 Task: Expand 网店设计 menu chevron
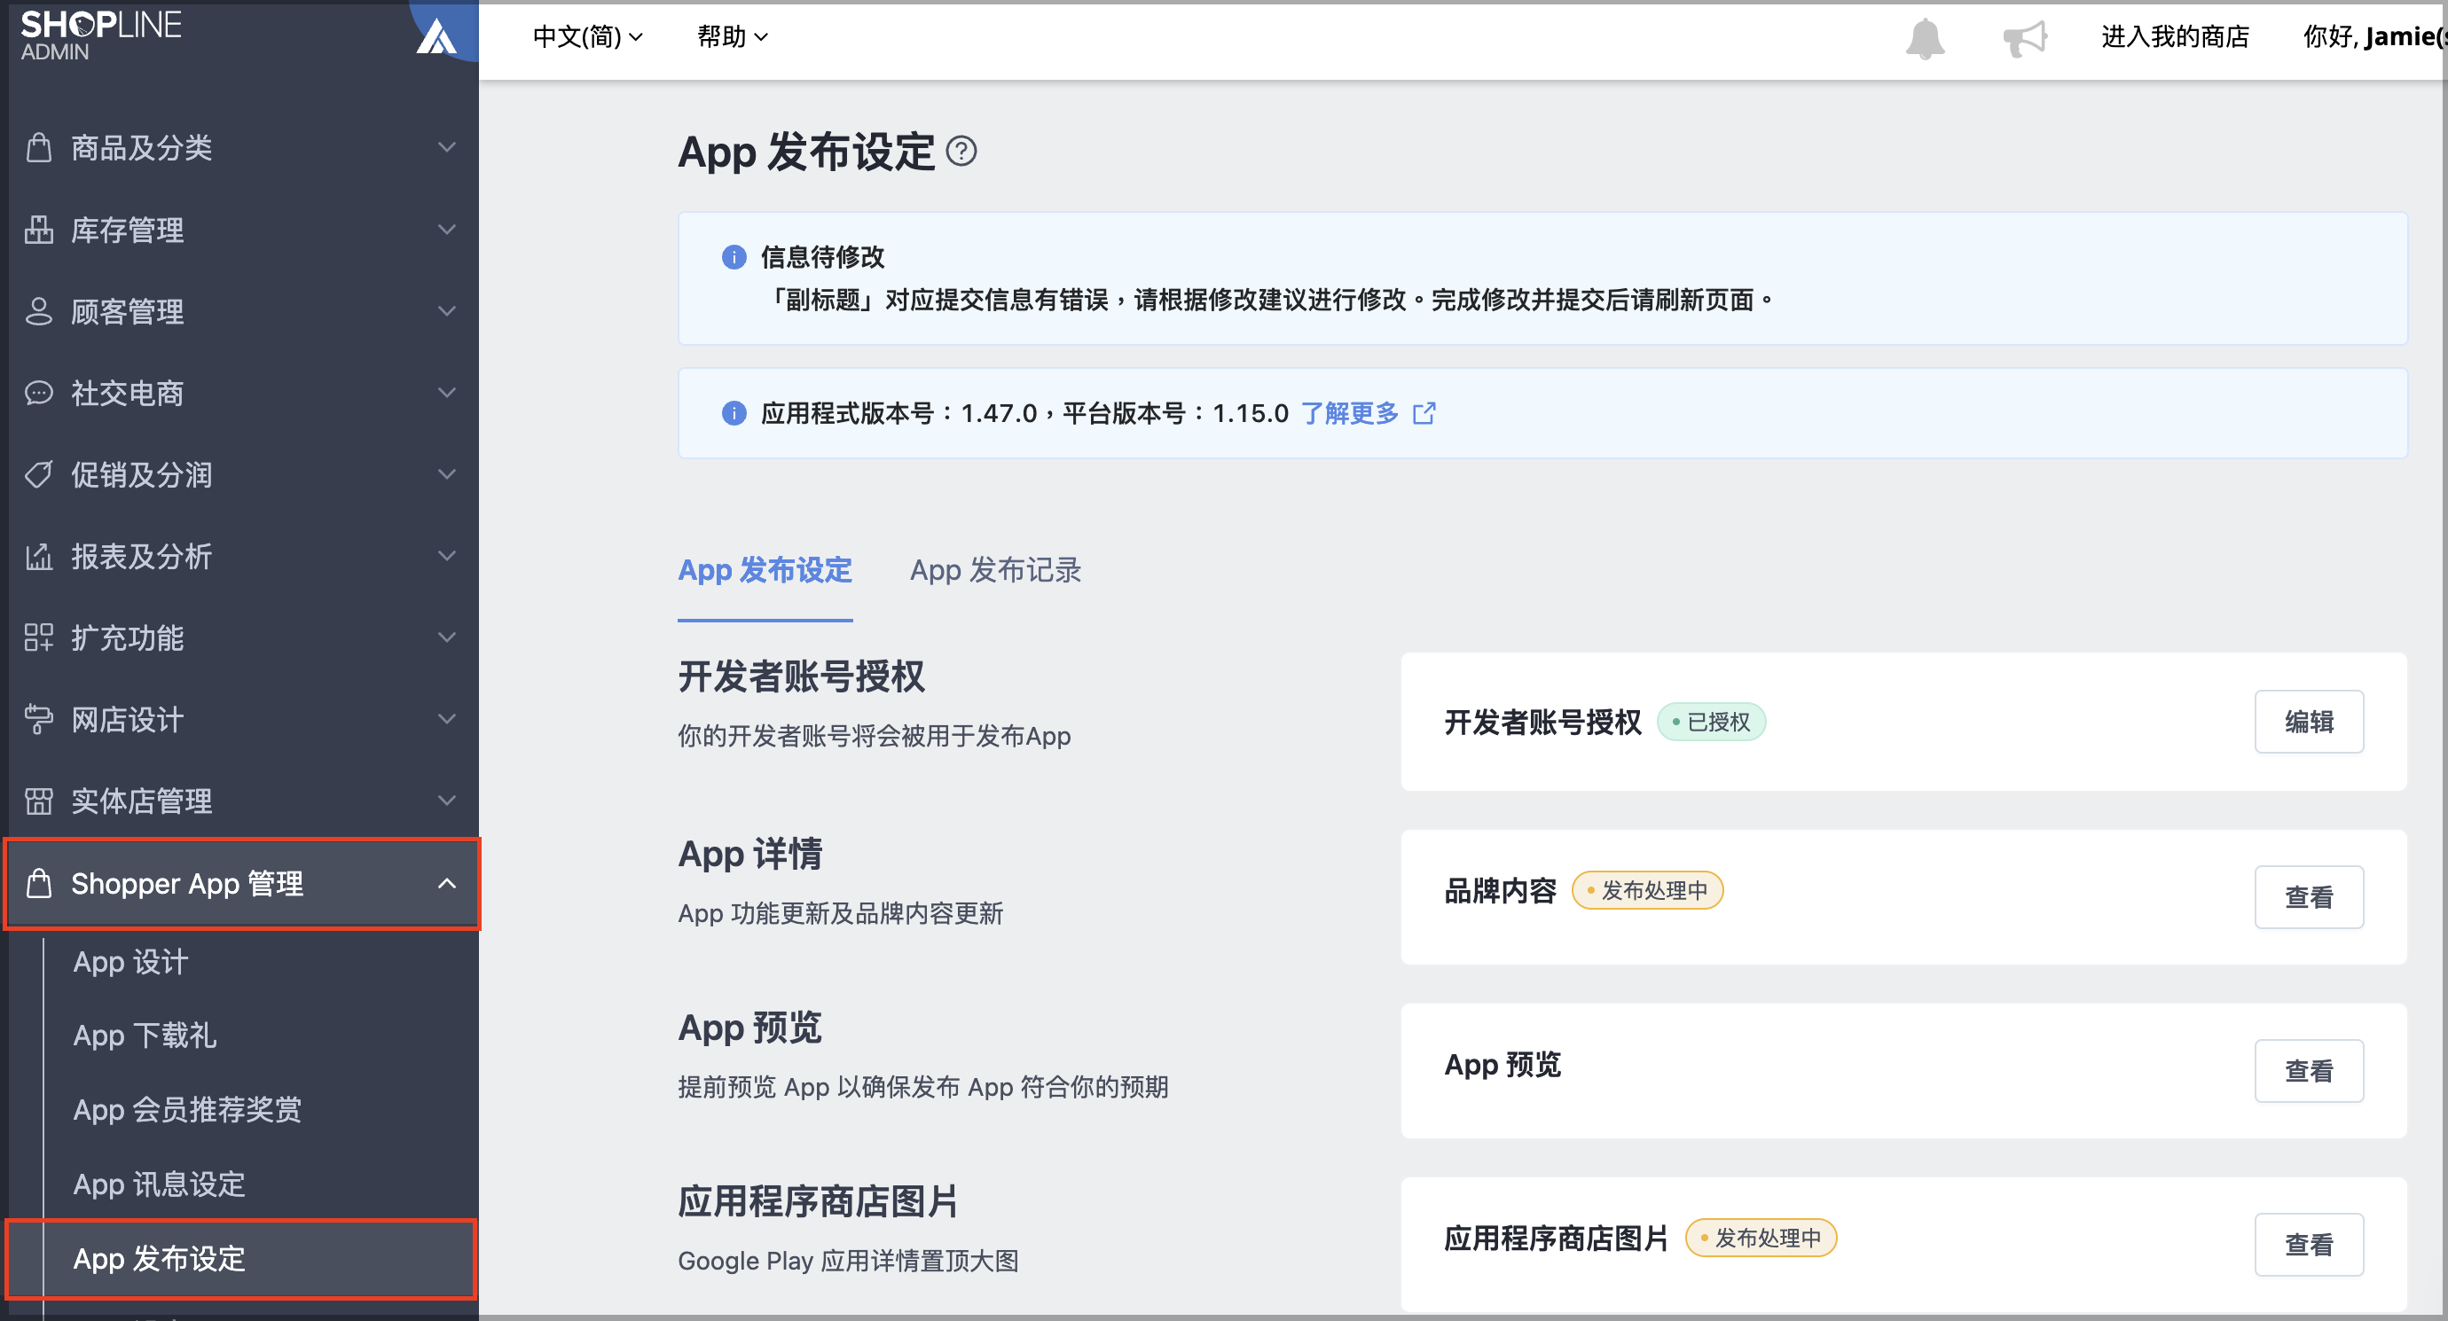(x=447, y=719)
